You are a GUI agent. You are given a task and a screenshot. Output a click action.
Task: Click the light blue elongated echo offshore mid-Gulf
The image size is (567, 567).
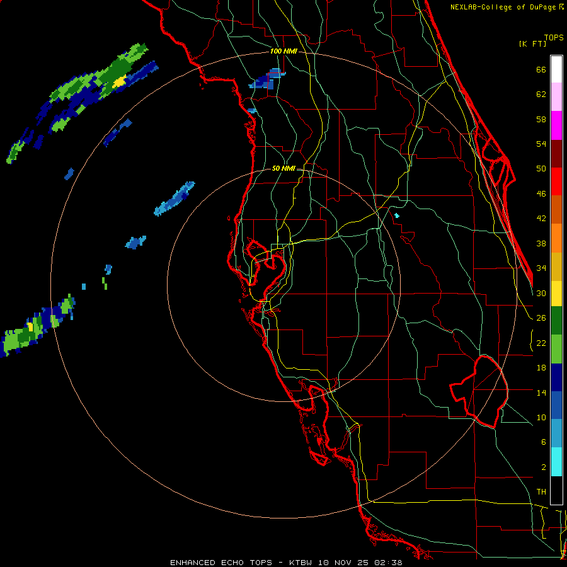175,199
